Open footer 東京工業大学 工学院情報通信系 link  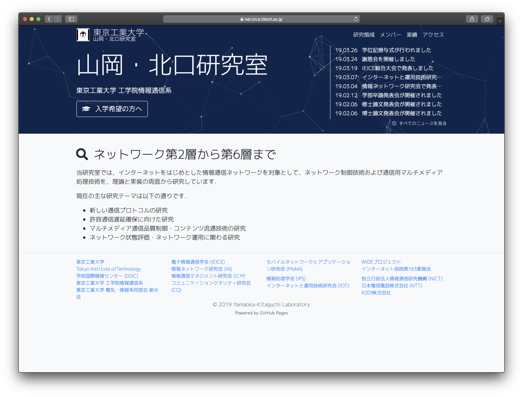point(109,283)
